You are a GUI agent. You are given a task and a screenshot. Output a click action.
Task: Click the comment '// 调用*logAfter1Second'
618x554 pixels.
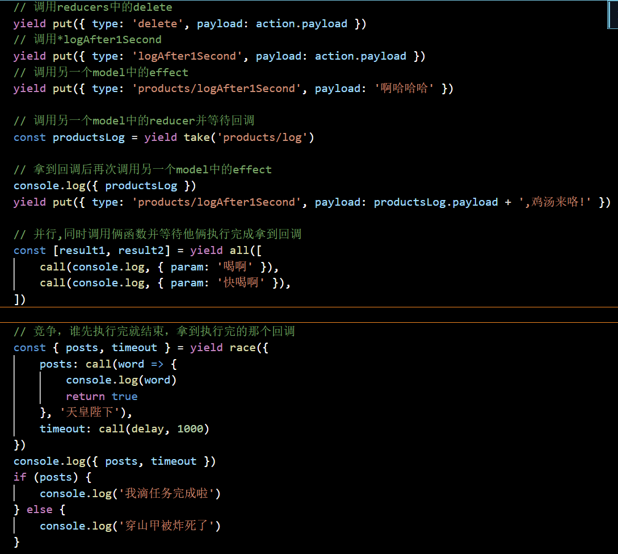point(87,40)
